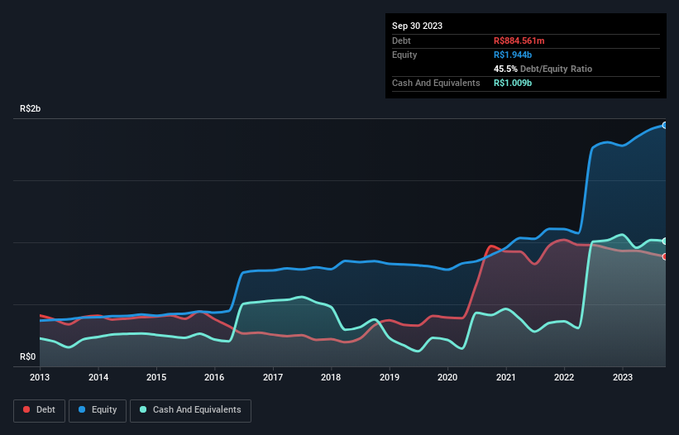Click the 2022 x-axis label

pos(564,377)
